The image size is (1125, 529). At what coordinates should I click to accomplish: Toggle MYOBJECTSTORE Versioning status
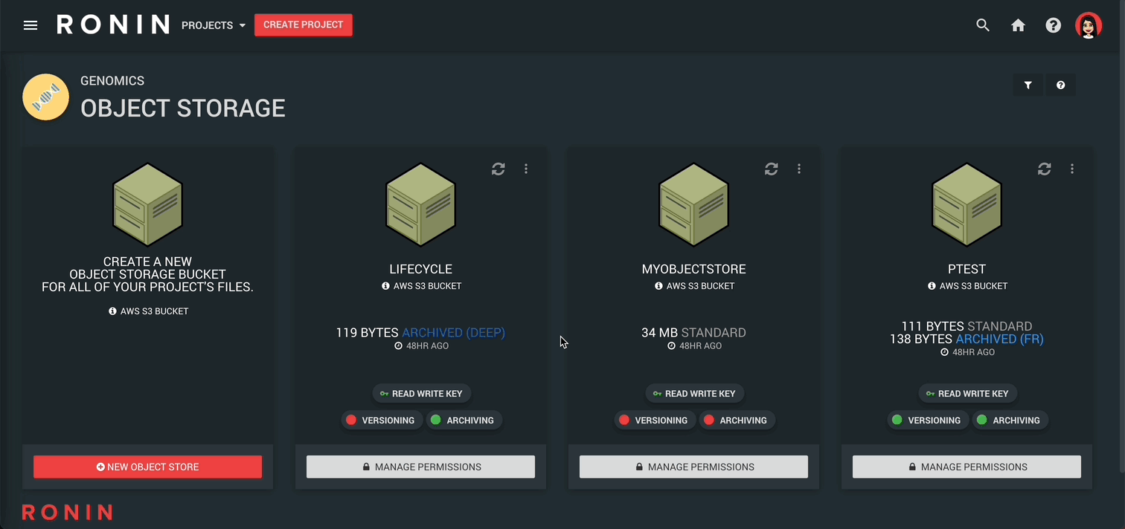coord(654,421)
